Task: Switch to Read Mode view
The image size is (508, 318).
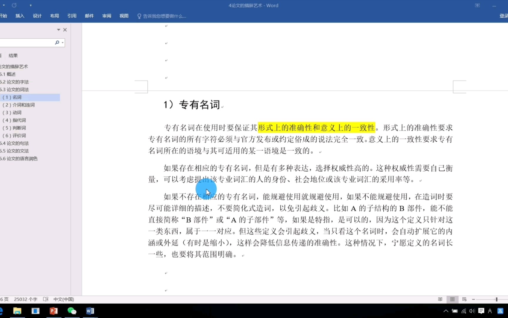Action: [440, 299]
